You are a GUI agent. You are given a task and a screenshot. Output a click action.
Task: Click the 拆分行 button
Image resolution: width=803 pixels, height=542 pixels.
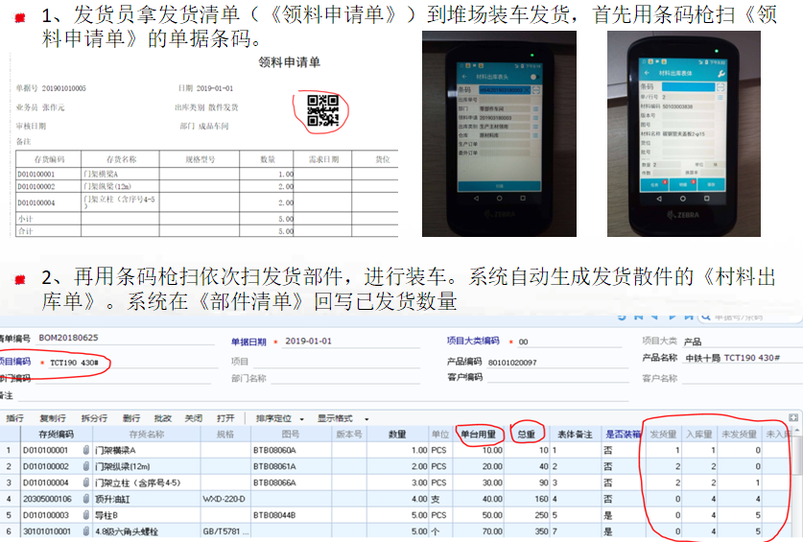click(x=93, y=418)
